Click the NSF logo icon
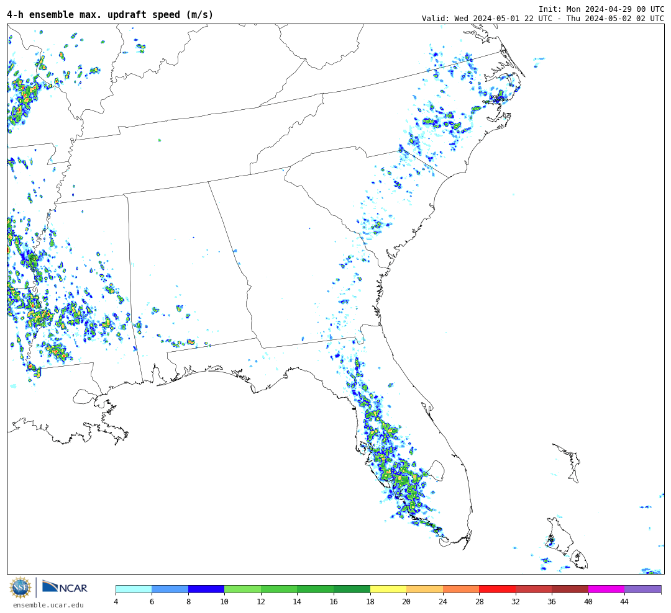The height and width of the screenshot is (613, 671). coord(20,588)
